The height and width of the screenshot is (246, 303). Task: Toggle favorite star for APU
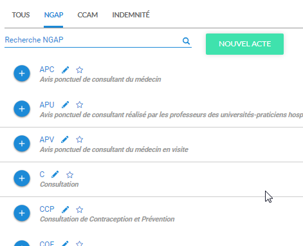tap(80, 105)
